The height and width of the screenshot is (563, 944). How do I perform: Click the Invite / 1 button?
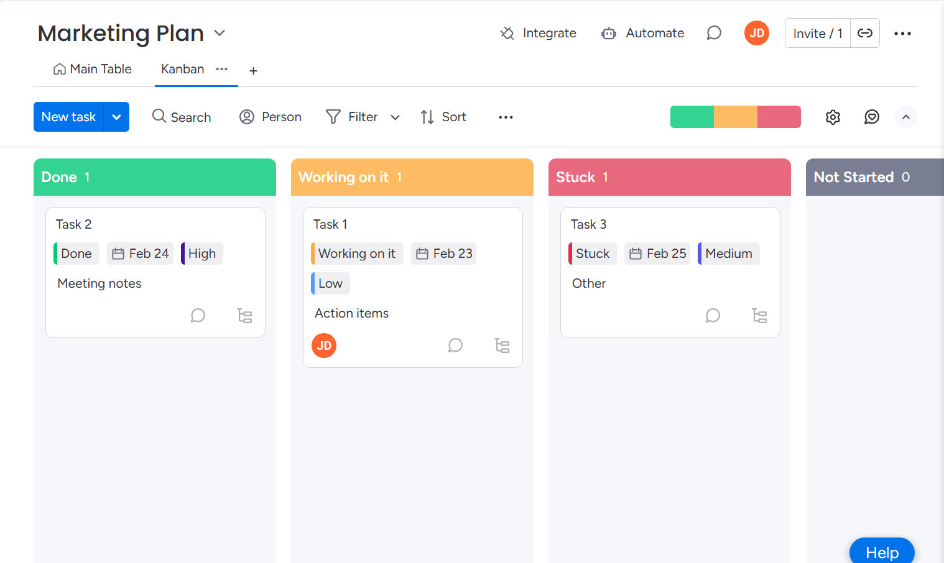pyautogui.click(x=817, y=34)
